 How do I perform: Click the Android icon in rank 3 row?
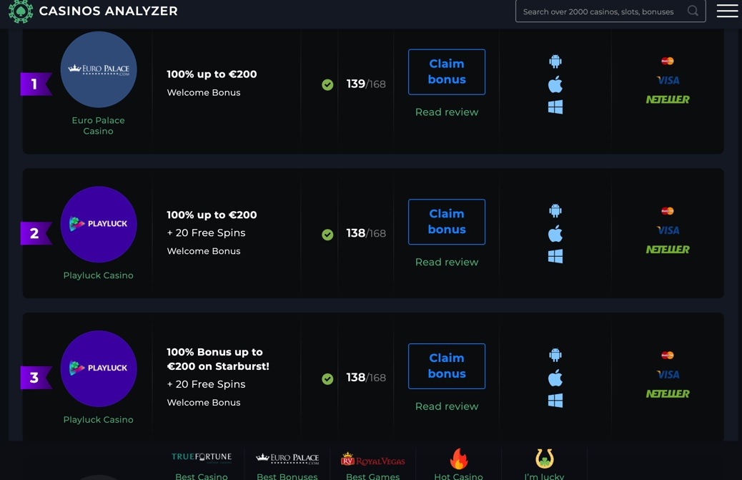coord(555,355)
